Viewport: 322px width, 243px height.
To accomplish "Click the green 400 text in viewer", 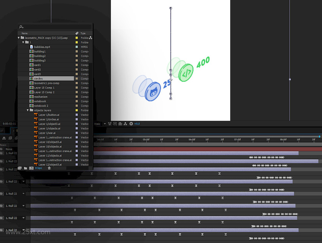I will 203,62.
